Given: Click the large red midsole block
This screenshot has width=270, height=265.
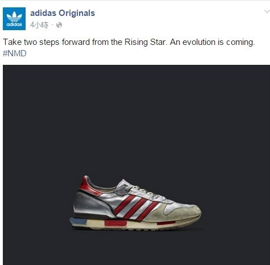Looking at the screenshot, I should tap(115, 223).
